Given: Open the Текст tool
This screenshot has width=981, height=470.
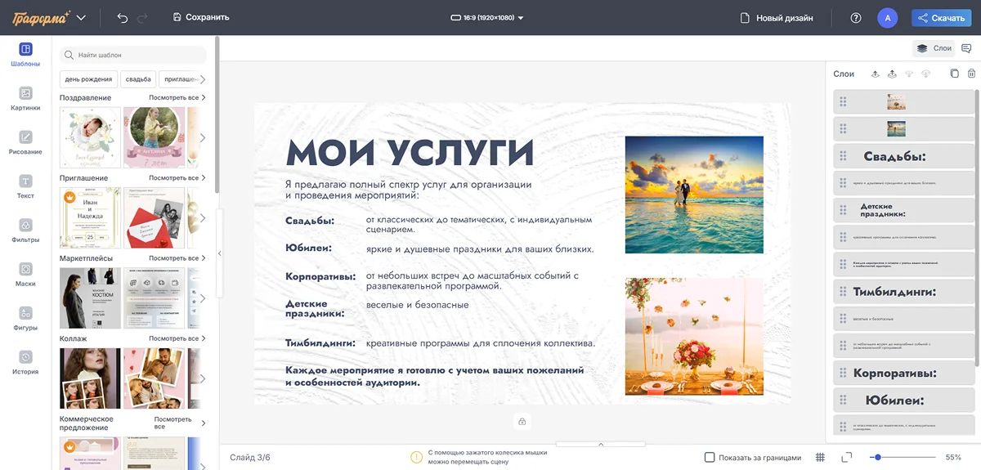Looking at the screenshot, I should click(x=25, y=187).
